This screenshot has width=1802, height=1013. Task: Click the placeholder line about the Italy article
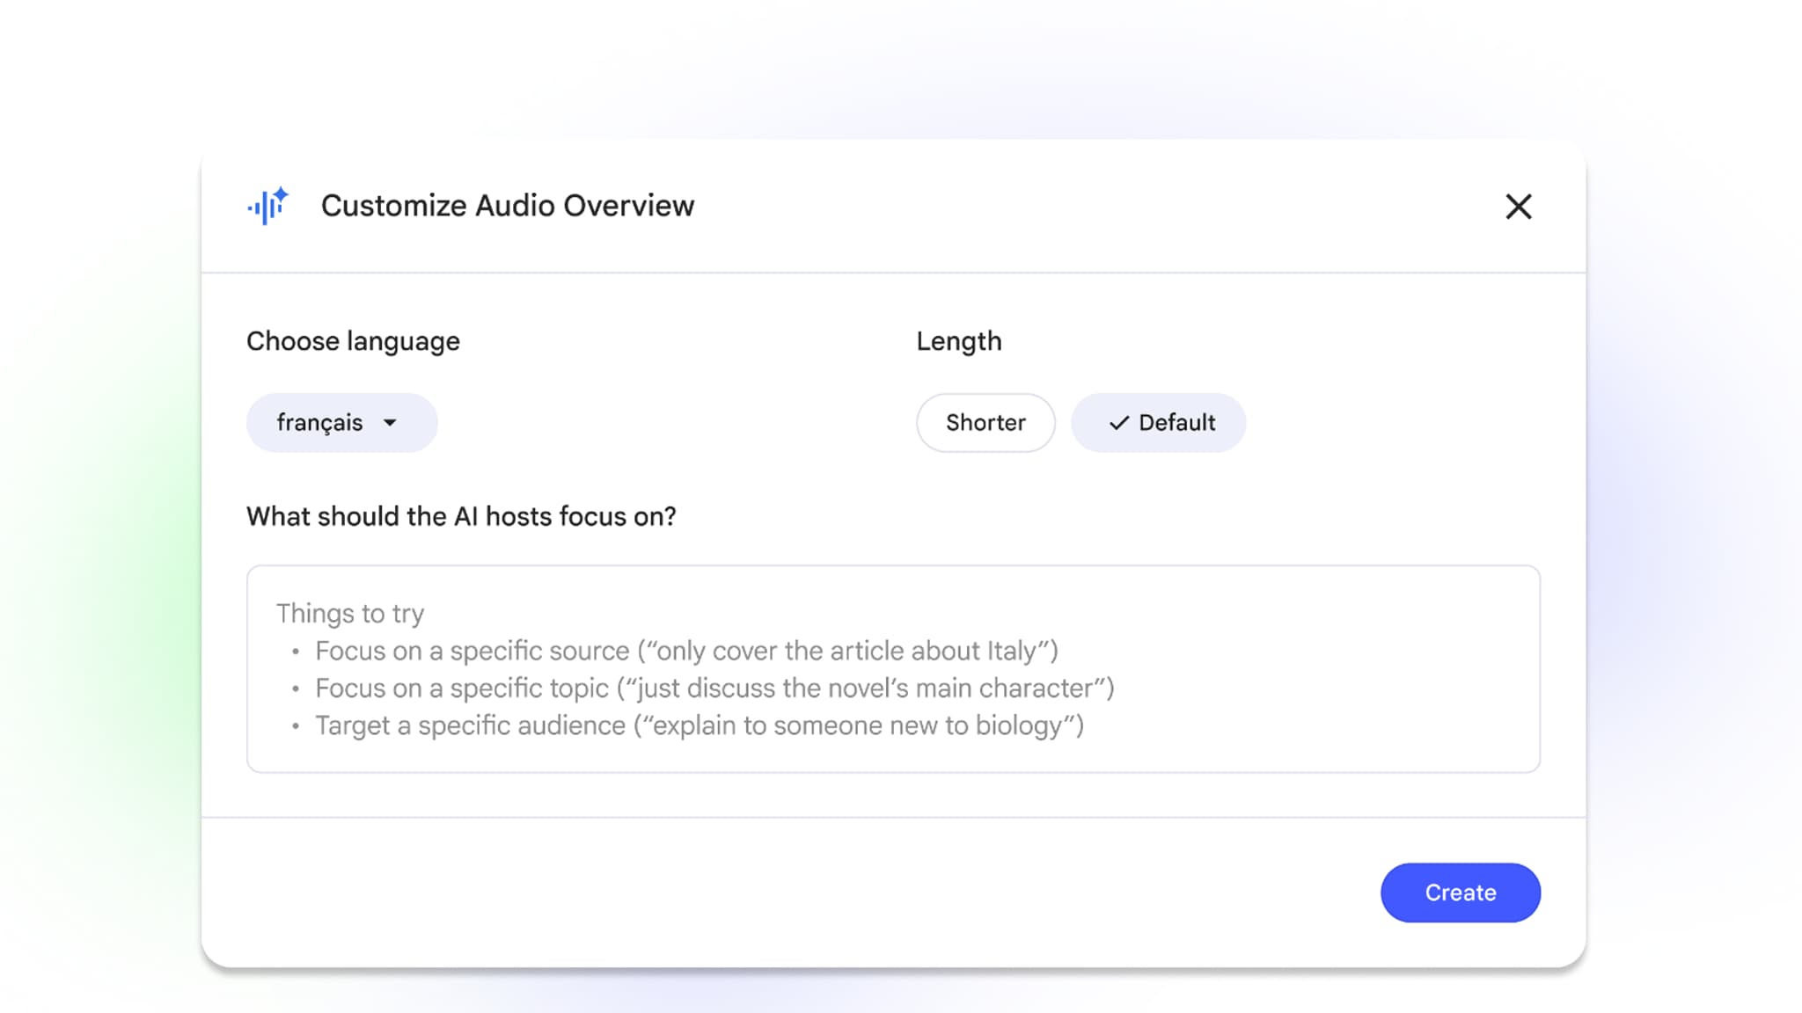(x=686, y=651)
